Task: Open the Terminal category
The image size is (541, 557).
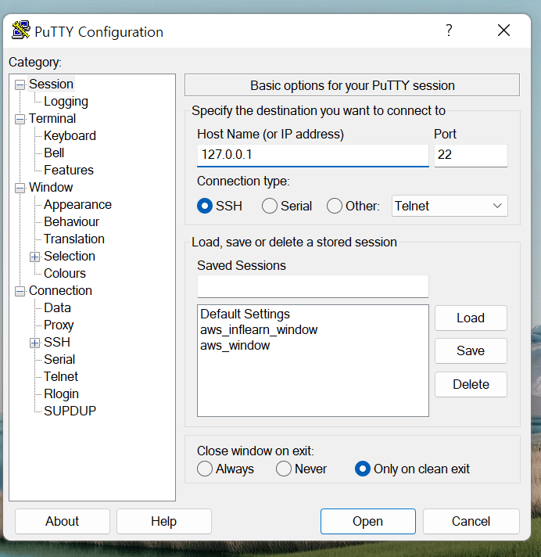Action: pyautogui.click(x=52, y=119)
